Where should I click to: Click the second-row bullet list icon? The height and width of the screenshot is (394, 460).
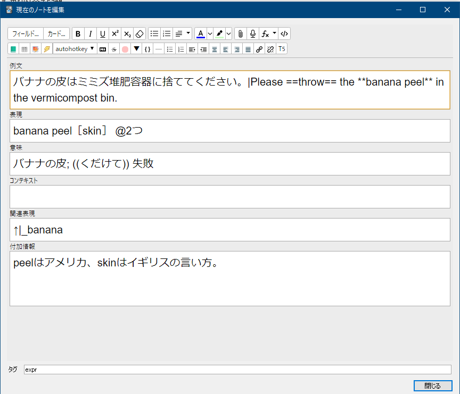[x=170, y=49]
